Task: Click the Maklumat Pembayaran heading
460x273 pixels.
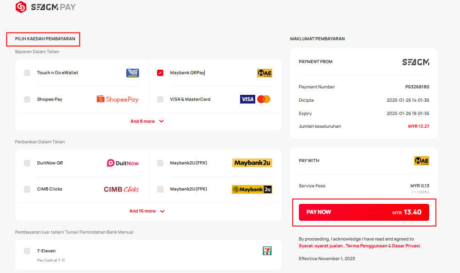Action: [317, 38]
